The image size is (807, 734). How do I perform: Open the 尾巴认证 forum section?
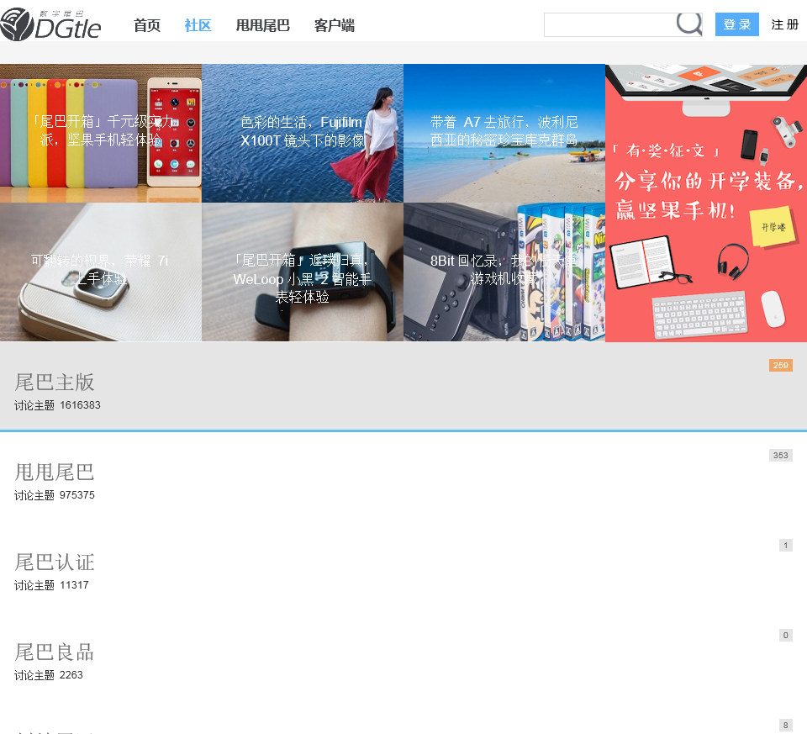55,562
